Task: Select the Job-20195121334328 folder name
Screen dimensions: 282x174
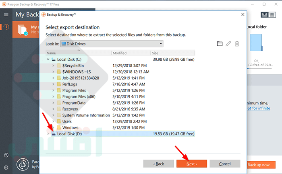Action: (81, 78)
